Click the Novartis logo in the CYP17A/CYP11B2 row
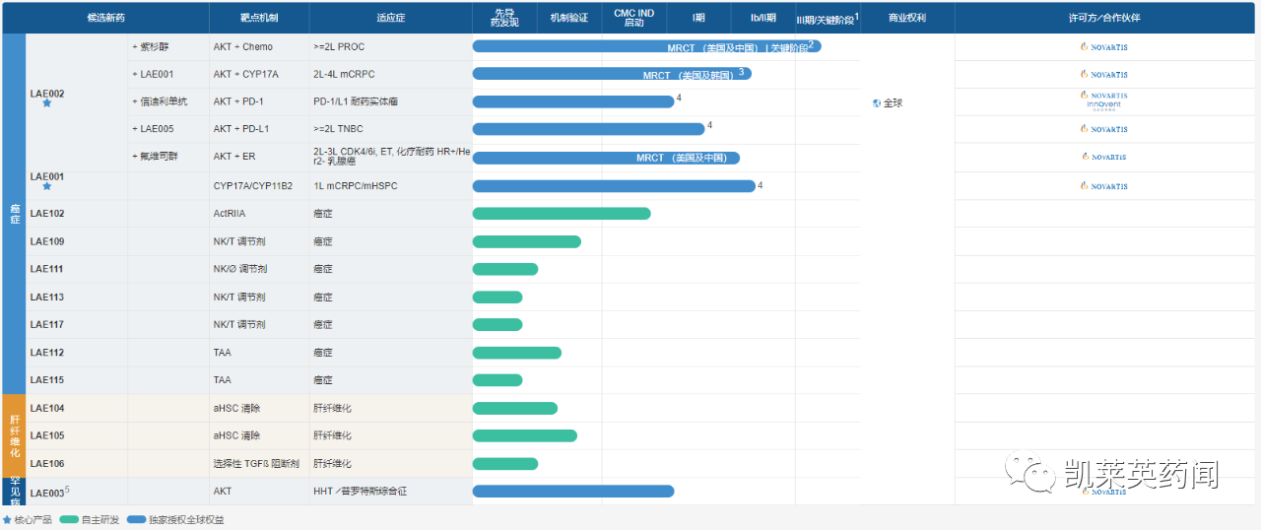Viewport: 1261px width, 530px height. click(1103, 186)
